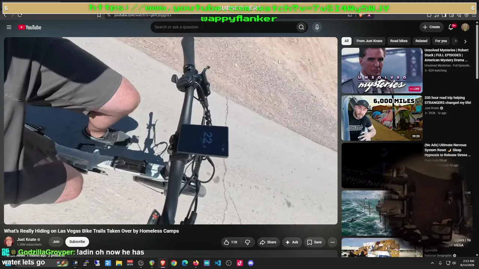Image resolution: width=479 pixels, height=269 pixels.
Task: Save the video to a playlist
Action: pos(314,242)
